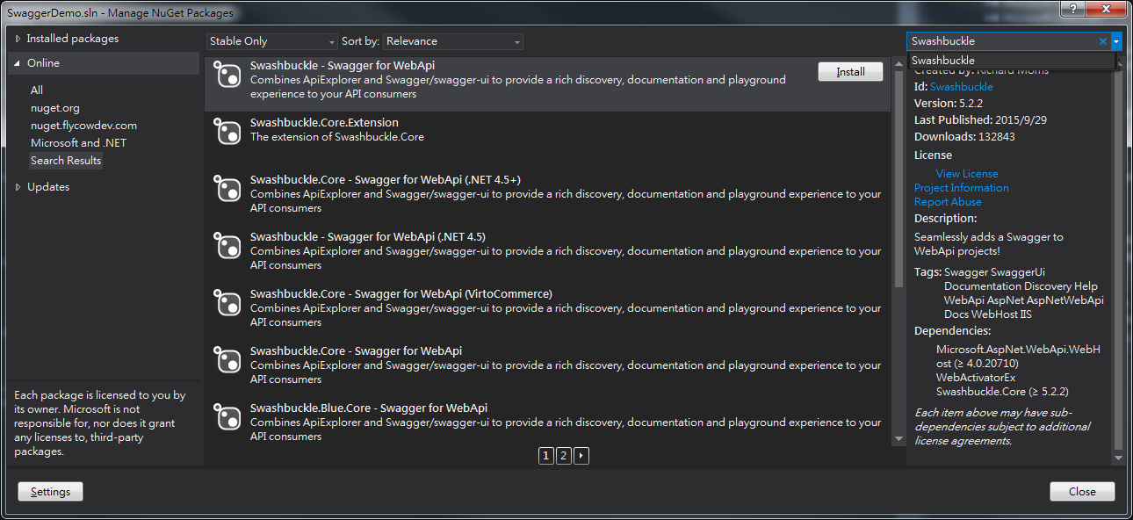The width and height of the screenshot is (1133, 520).
Task: Click into the Swashbuckle search field
Action: [x=1001, y=41]
